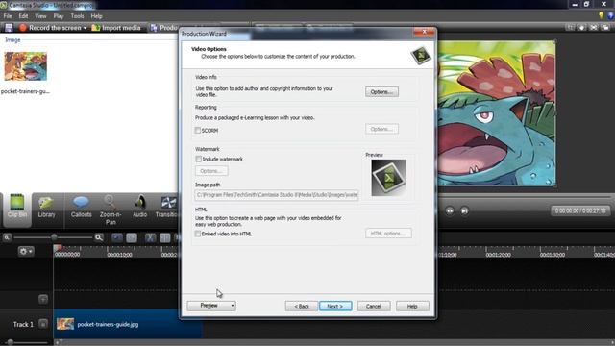Click the timeline redo icon
The image size is (615, 346).
pyautogui.click(x=132, y=237)
